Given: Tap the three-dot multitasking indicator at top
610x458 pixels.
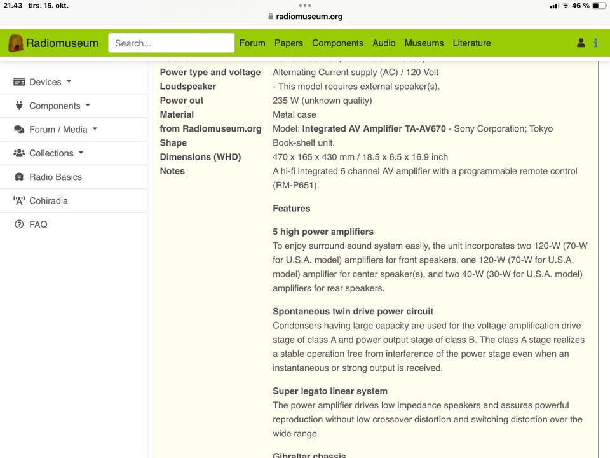Looking at the screenshot, I should tap(304, 6).
